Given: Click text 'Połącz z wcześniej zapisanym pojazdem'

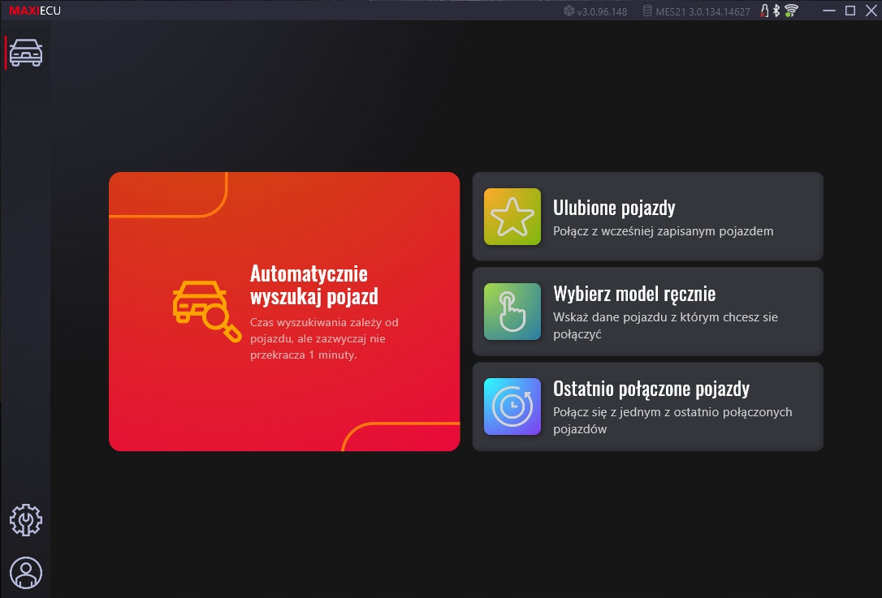Looking at the screenshot, I should (664, 231).
